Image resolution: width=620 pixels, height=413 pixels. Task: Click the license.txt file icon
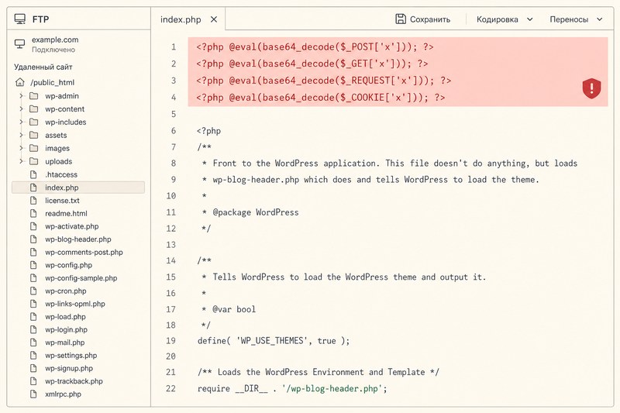33,201
